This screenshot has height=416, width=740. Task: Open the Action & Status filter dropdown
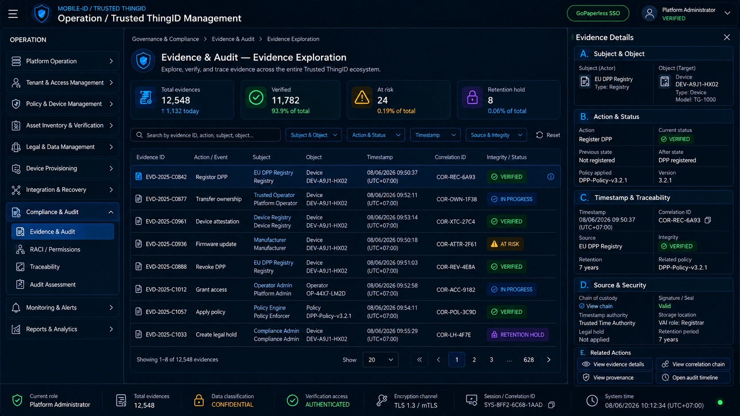coord(376,135)
